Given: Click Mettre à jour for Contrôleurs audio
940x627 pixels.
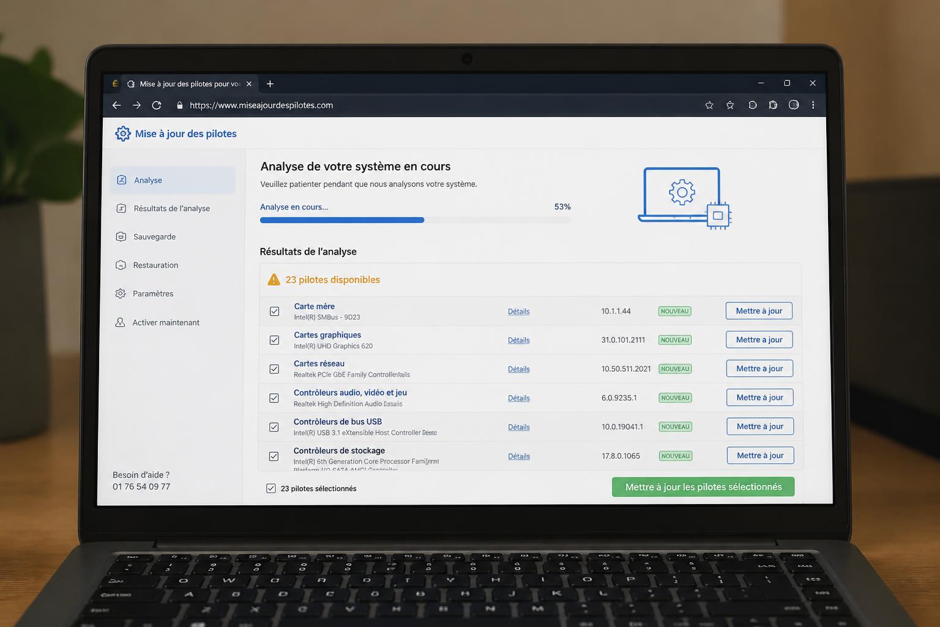Looking at the screenshot, I should pyautogui.click(x=759, y=397).
